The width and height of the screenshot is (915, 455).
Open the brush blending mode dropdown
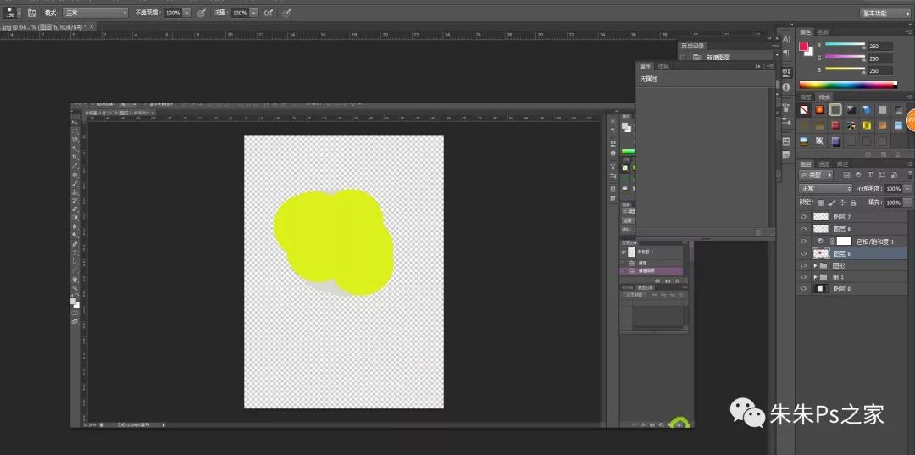95,14
